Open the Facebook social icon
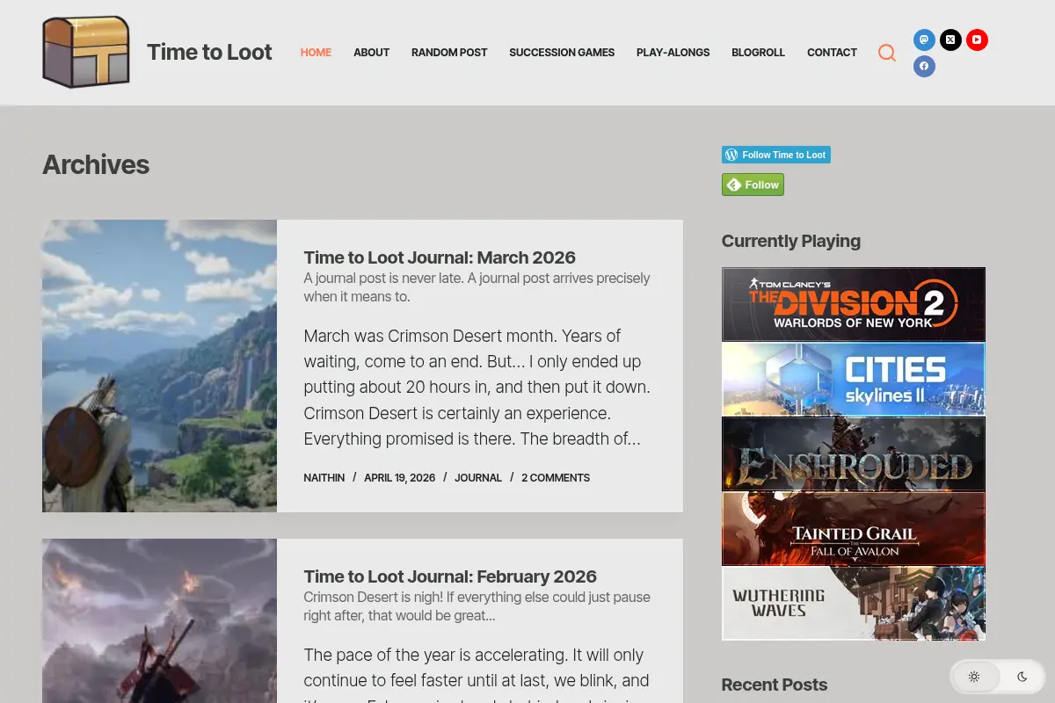 (x=924, y=66)
